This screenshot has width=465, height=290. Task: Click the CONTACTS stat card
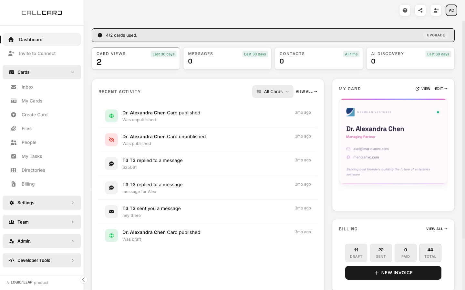click(319, 58)
